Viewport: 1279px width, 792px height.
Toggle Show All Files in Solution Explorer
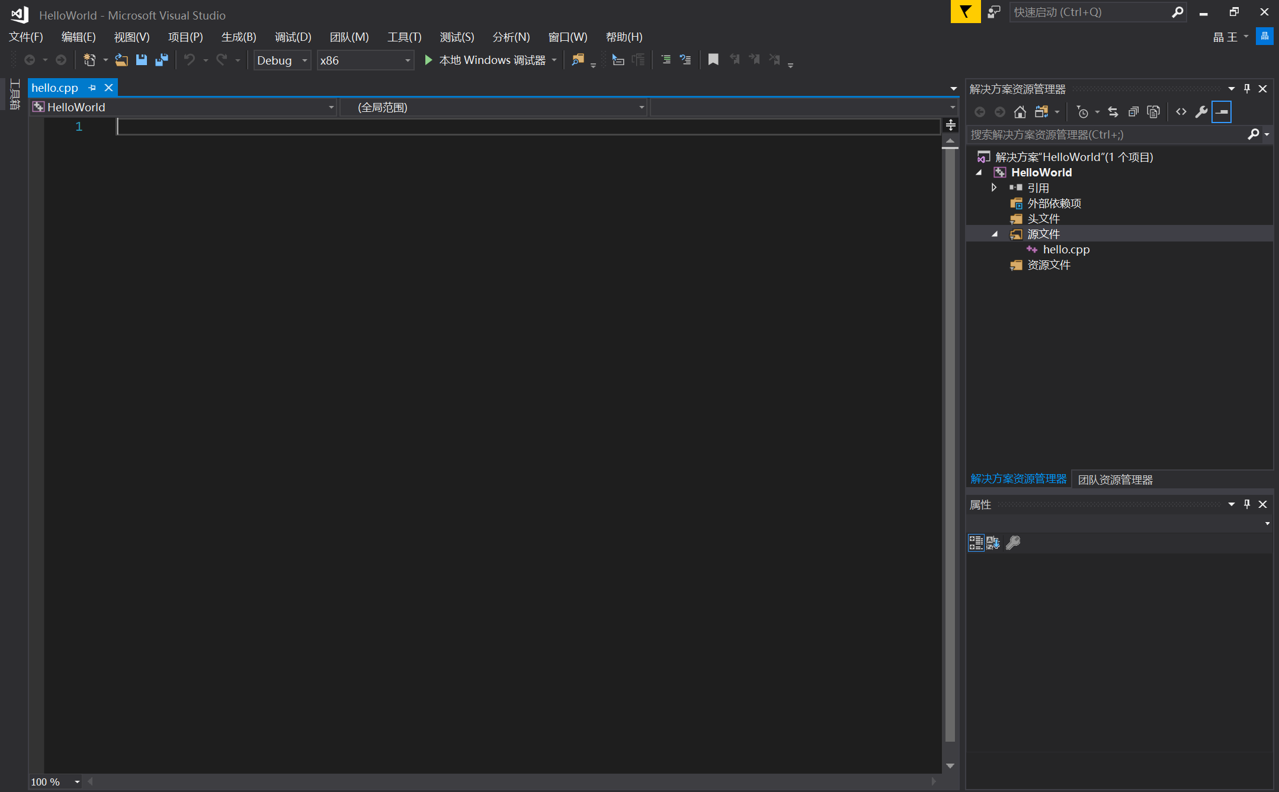click(x=1153, y=112)
